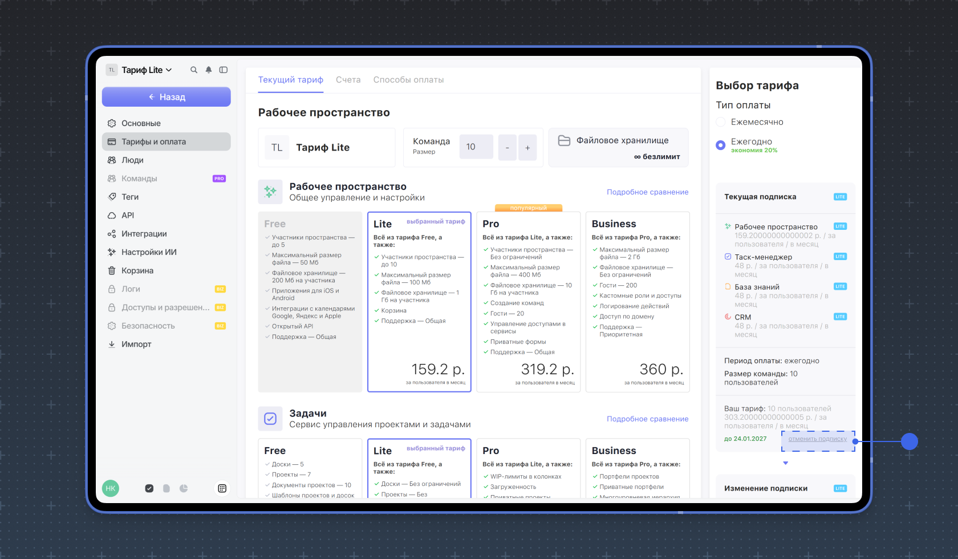
Task: Click the TL avatar in Тариф Lite card
Action: pos(277,148)
